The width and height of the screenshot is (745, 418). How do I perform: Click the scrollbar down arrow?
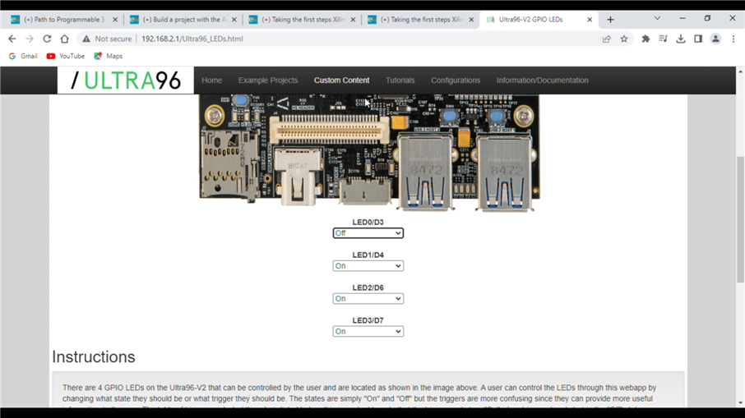click(740, 403)
